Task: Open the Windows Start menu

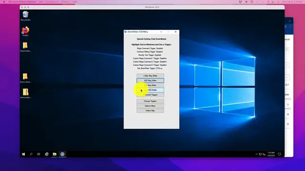Action: [x=23, y=154]
